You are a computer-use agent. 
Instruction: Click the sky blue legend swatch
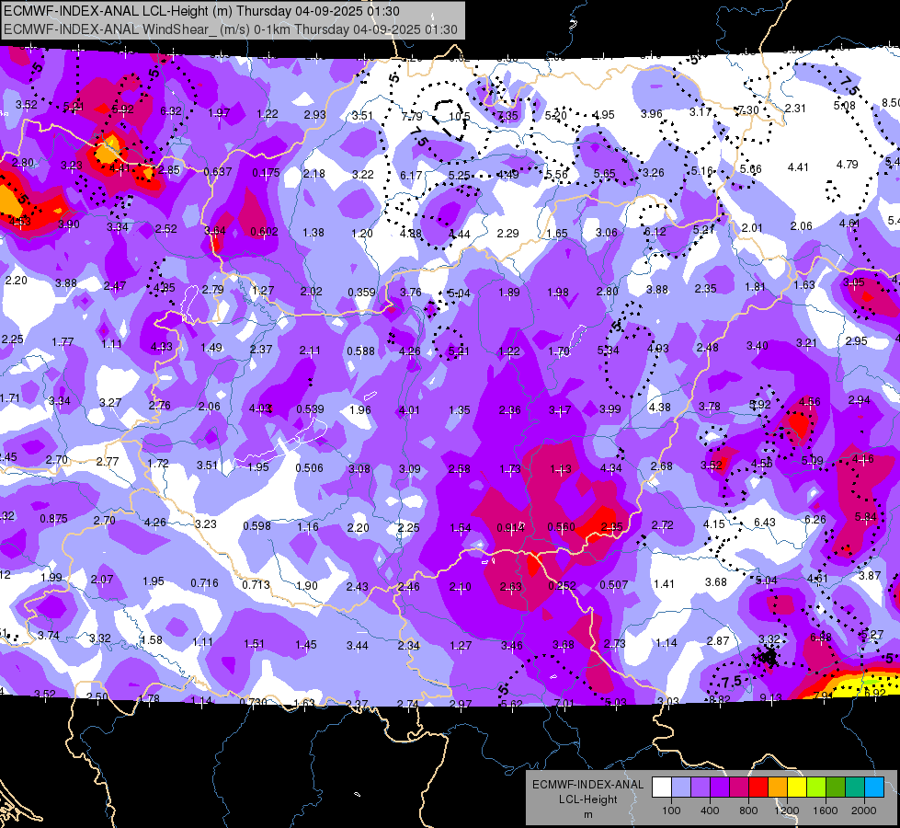[x=874, y=788]
